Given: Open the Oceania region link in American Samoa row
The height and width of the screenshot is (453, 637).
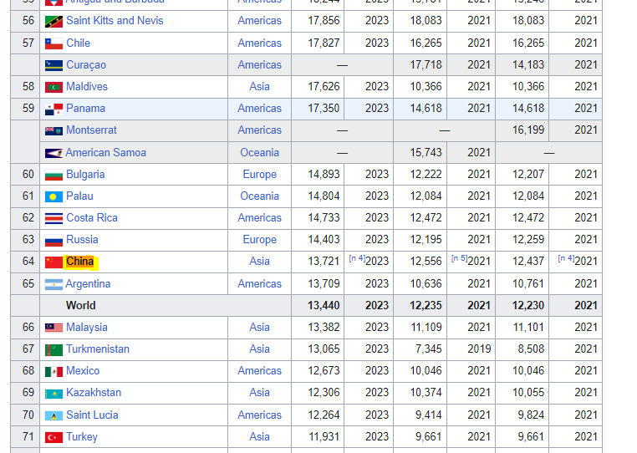Looking at the screenshot, I should point(259,153).
